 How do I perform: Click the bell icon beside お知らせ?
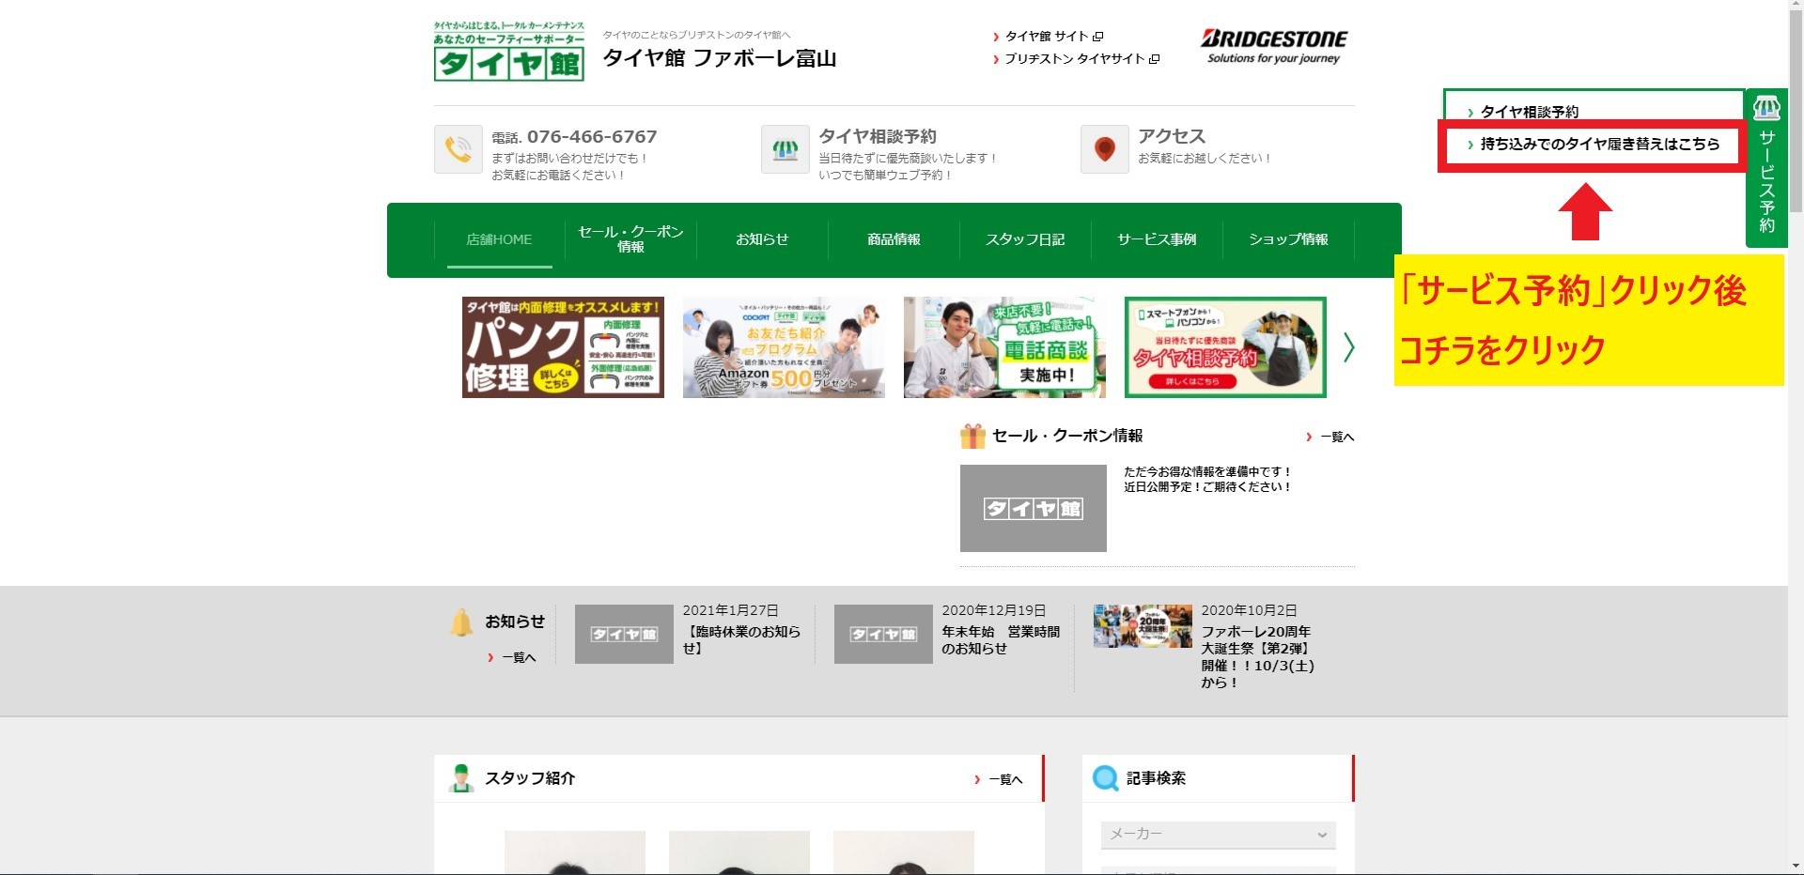(x=461, y=622)
